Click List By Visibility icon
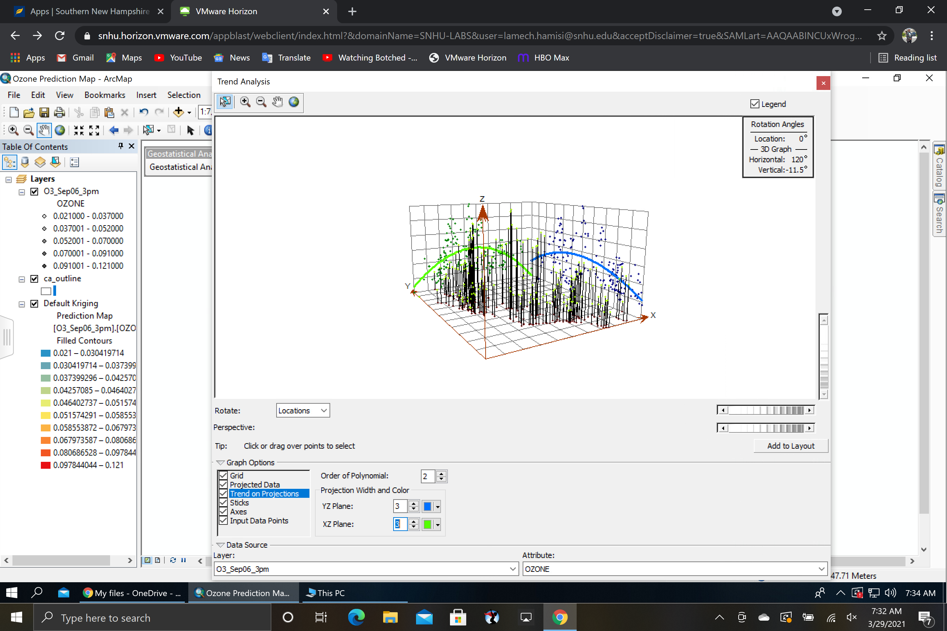 coord(40,162)
